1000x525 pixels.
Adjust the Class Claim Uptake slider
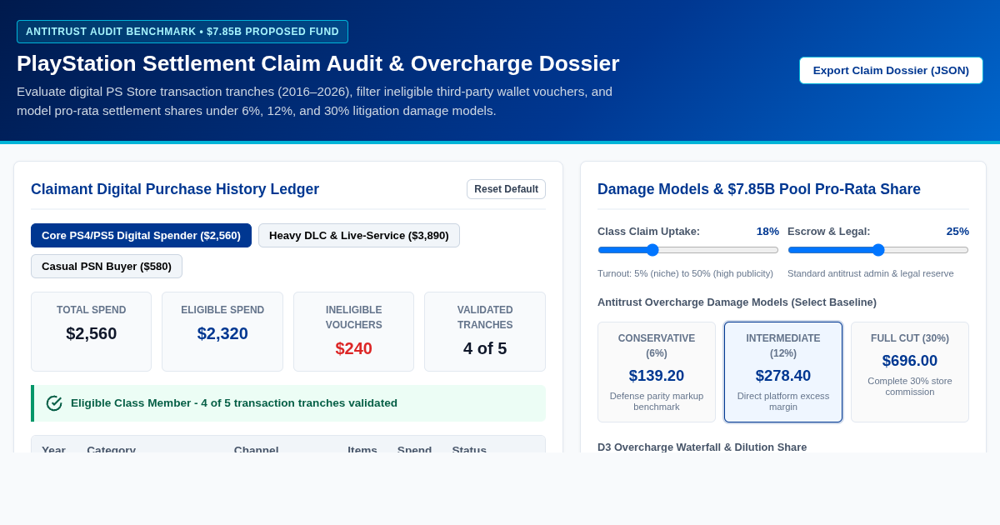coord(688,250)
